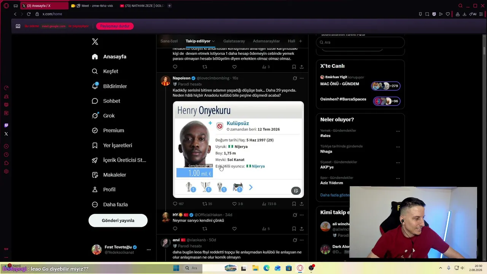
Task: Open Daha fazla göster link in trends
Action: point(335,195)
